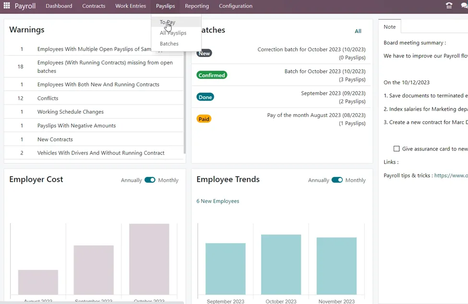Toggle Employer Cost Annually/Monthly switch
468x304 pixels.
[150, 180]
